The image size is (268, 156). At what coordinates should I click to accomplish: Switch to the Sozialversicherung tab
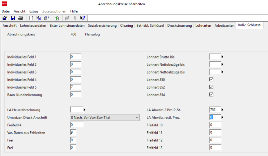(x=102, y=26)
